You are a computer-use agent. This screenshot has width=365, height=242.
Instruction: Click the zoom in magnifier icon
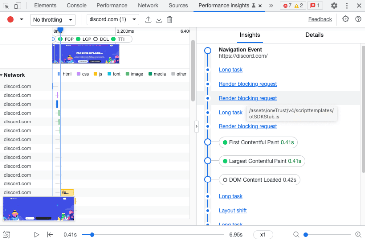[x=358, y=234]
